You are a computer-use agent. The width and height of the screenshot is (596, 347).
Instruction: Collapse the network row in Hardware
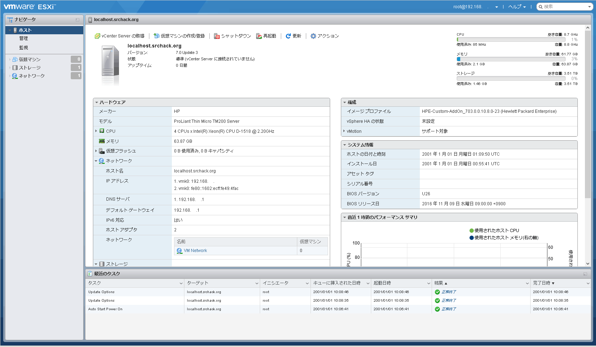96,161
